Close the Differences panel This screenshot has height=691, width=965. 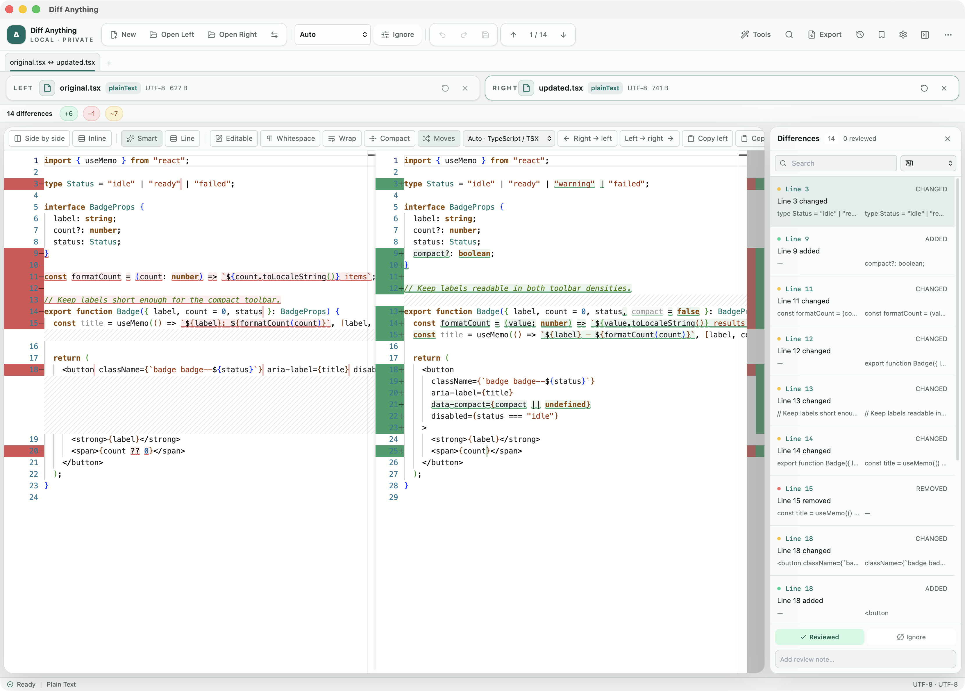(948, 138)
